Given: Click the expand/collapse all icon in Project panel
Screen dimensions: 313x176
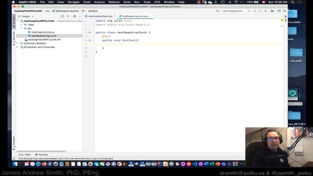Looking at the screenshot, I should 68,16.
